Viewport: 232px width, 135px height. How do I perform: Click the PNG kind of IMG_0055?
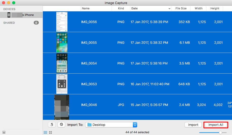pos(121,43)
